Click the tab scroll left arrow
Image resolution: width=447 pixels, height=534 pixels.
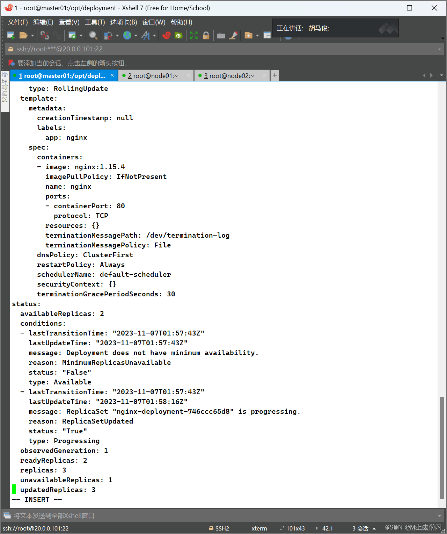[424, 75]
